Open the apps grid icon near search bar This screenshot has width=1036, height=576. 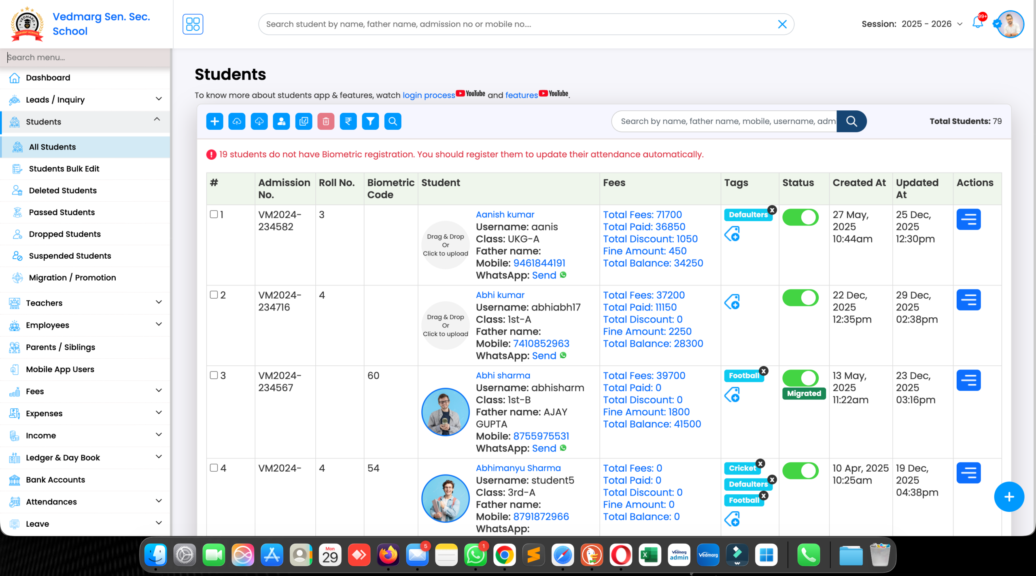click(x=193, y=24)
